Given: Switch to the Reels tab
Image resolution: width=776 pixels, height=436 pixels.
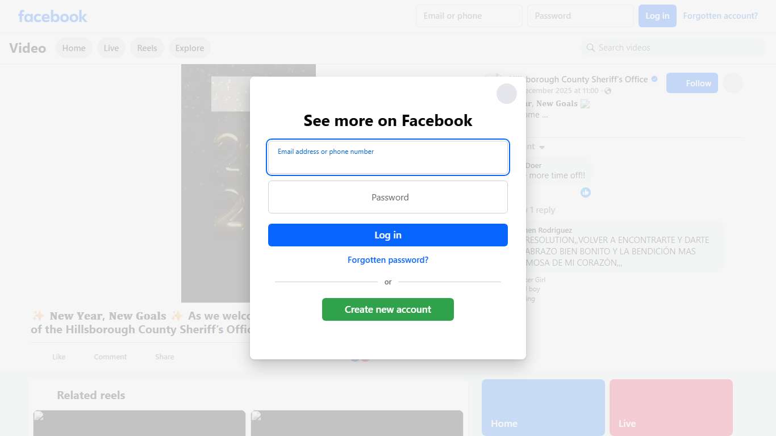Looking at the screenshot, I should [147, 48].
